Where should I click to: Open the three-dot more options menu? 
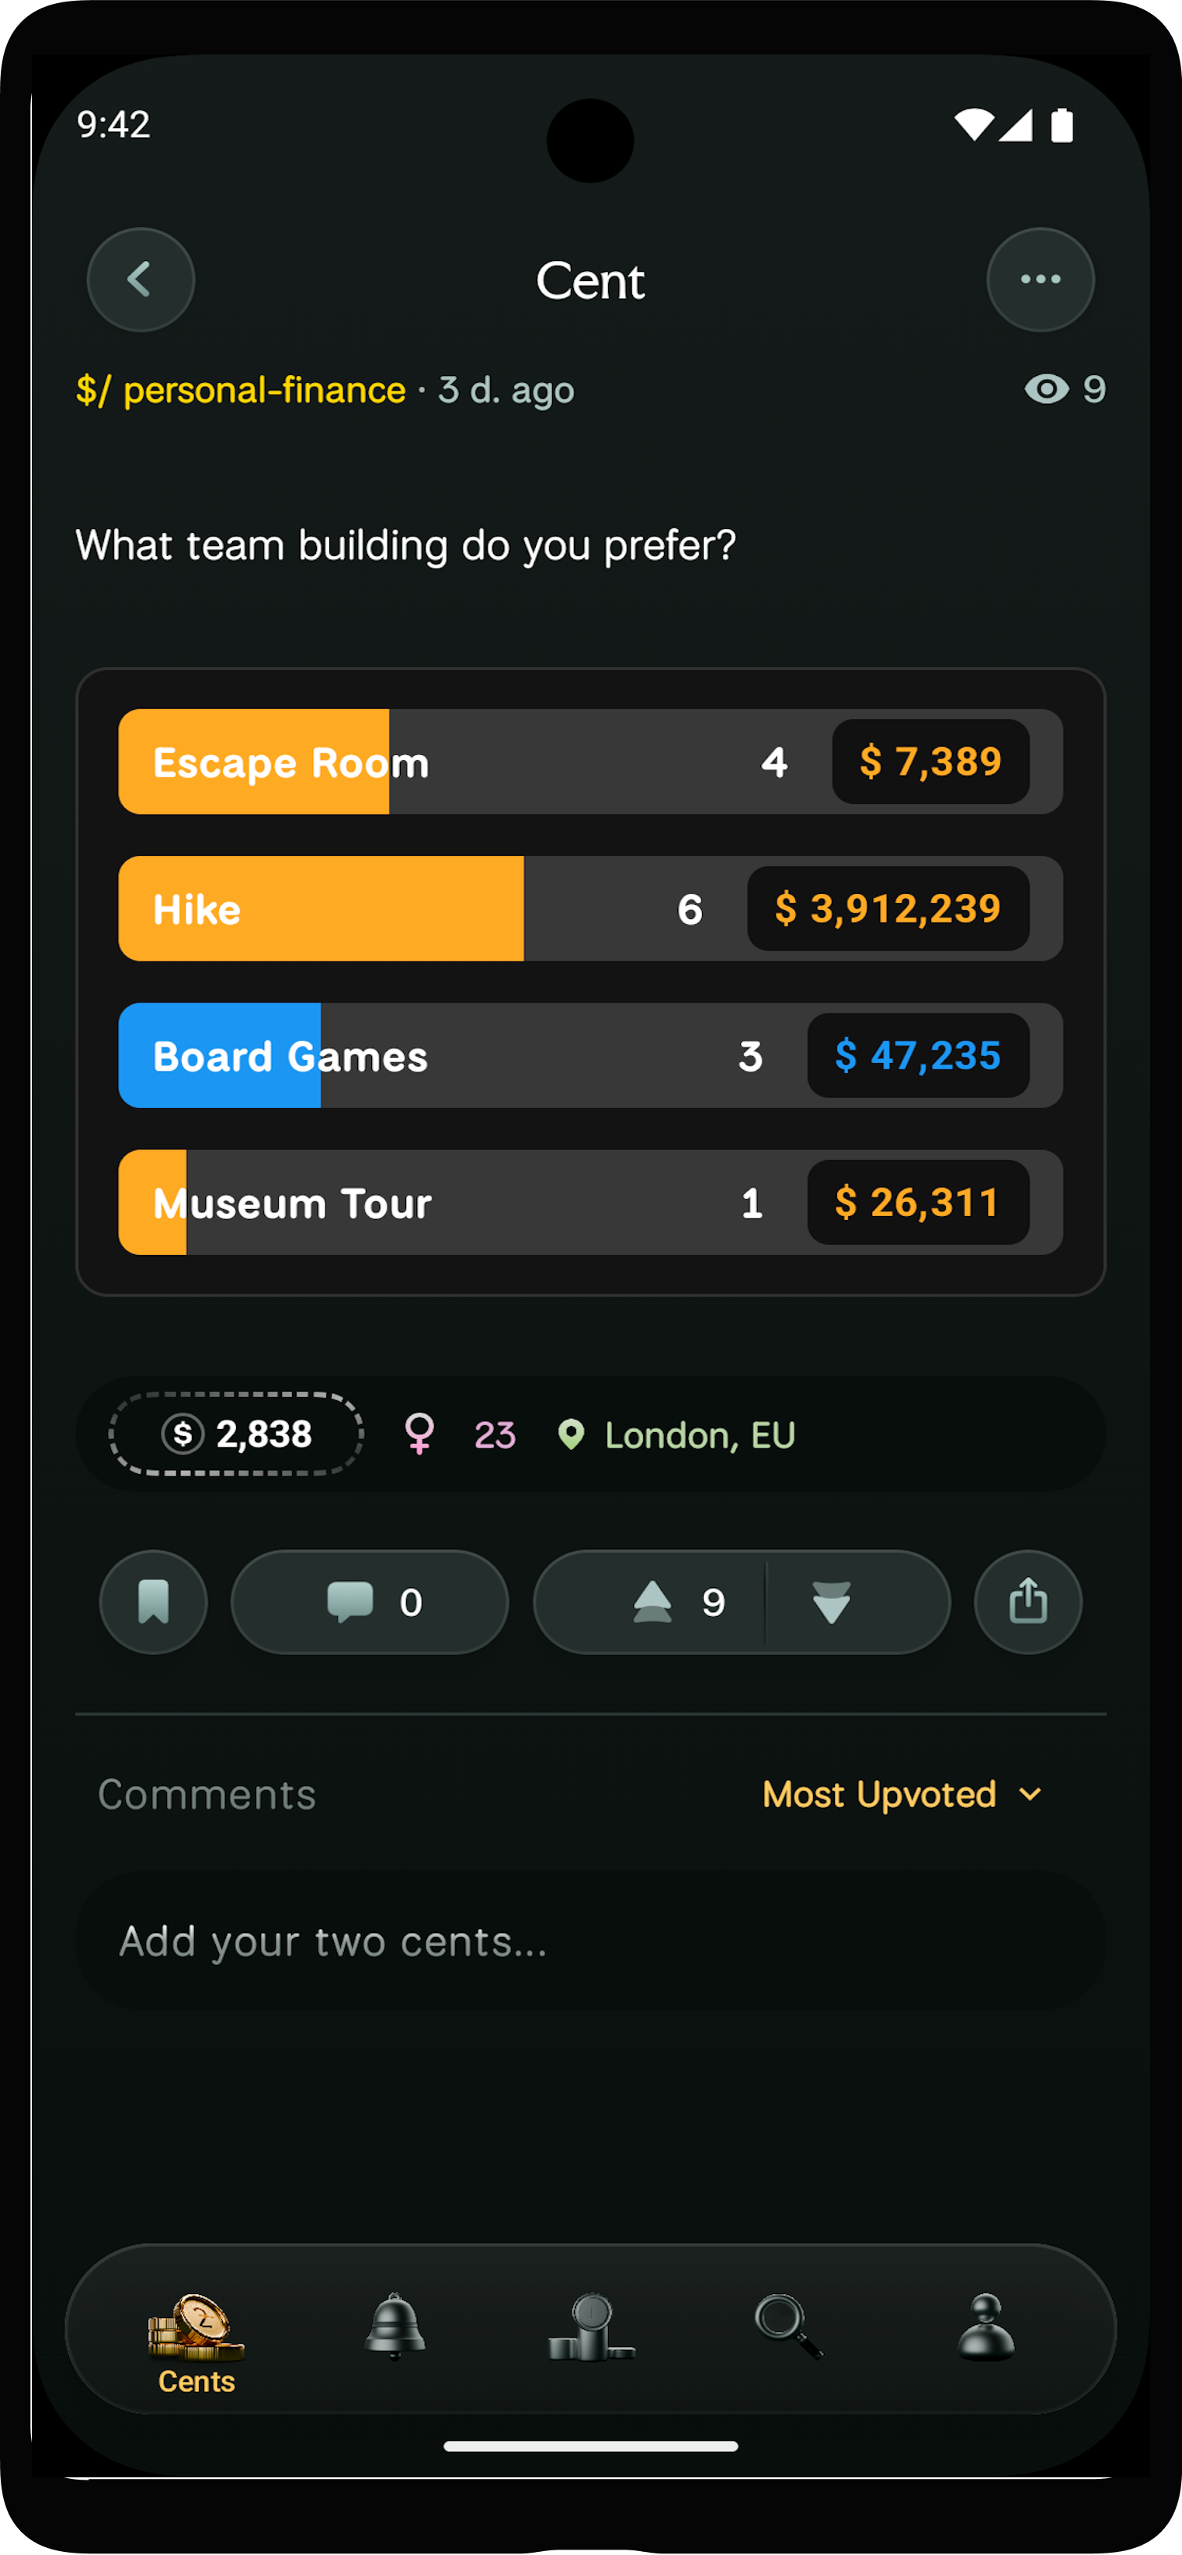click(x=1039, y=280)
